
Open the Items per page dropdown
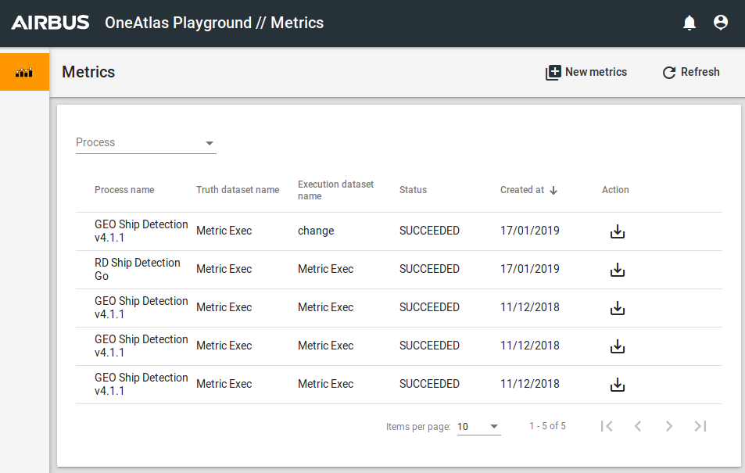pyautogui.click(x=478, y=426)
